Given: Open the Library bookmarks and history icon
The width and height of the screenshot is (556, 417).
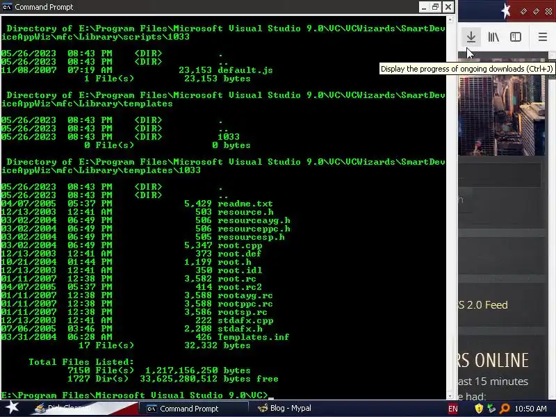Looking at the screenshot, I should pyautogui.click(x=493, y=37).
